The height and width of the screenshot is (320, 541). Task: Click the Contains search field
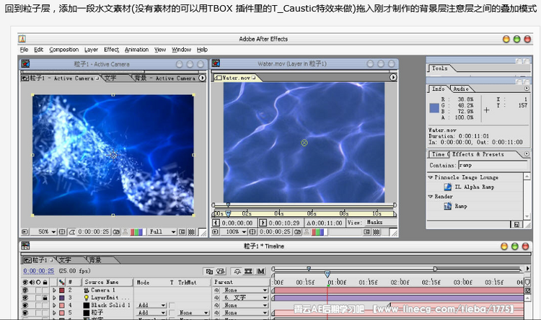pyautogui.click(x=493, y=165)
